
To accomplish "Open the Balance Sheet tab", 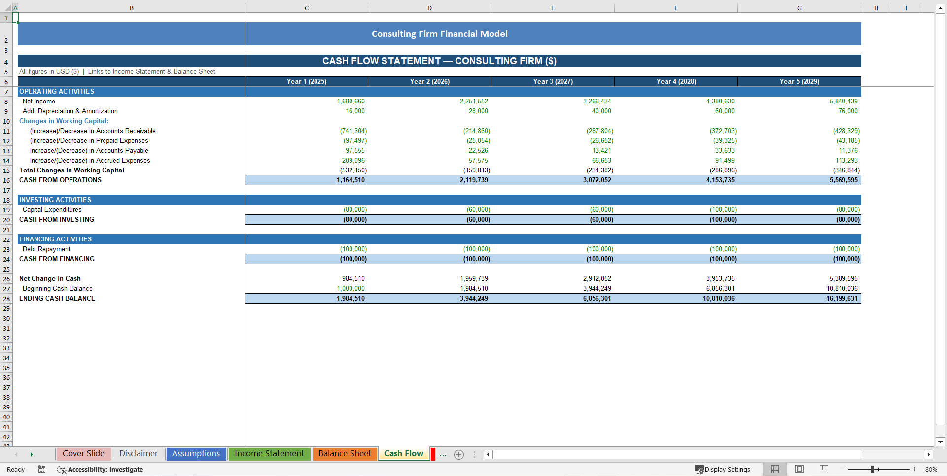I will point(345,454).
